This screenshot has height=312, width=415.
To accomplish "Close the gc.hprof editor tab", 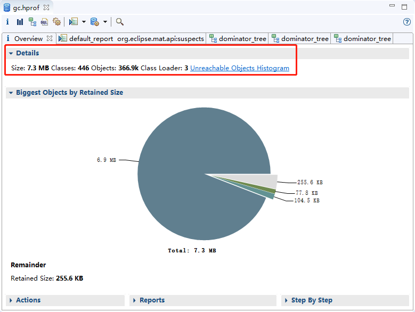I will [x=46, y=7].
